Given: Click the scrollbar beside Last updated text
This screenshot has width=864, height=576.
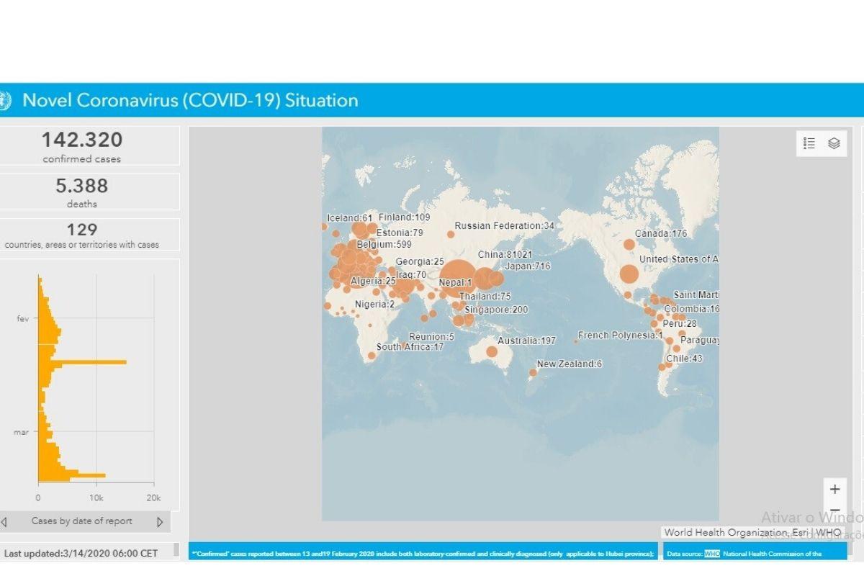Looking at the screenshot, I should pyautogui.click(x=176, y=550).
